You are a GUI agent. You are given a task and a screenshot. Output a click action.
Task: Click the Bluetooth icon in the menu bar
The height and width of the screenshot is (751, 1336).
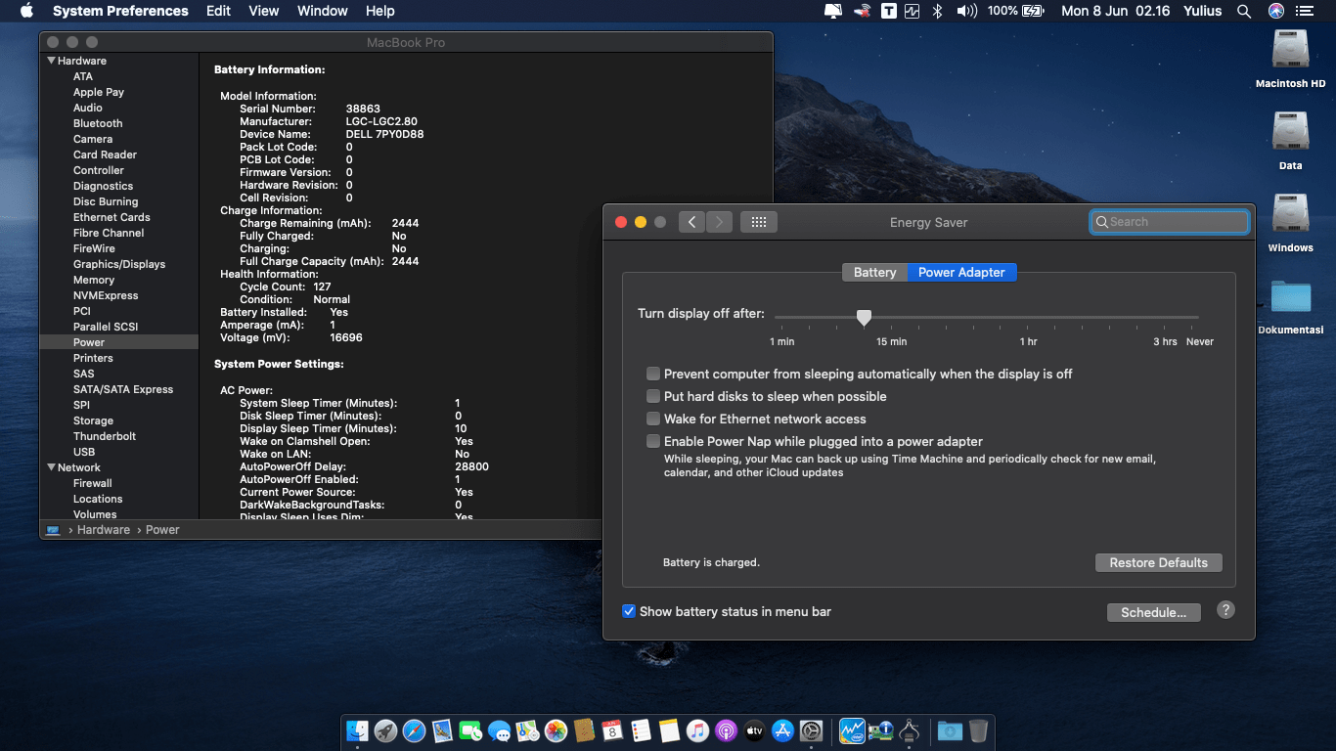(x=937, y=11)
